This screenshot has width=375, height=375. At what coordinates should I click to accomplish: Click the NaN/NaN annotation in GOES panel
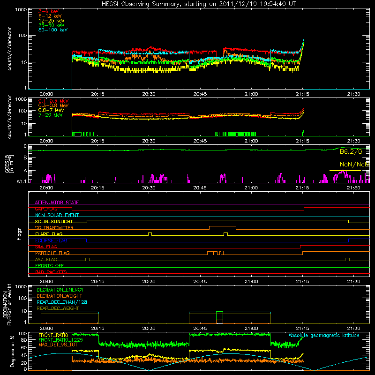pyautogui.click(x=354, y=165)
